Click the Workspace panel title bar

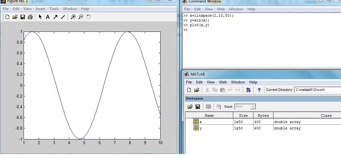(x=263, y=99)
